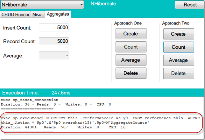Click Delete under Approach Two

point(179,73)
